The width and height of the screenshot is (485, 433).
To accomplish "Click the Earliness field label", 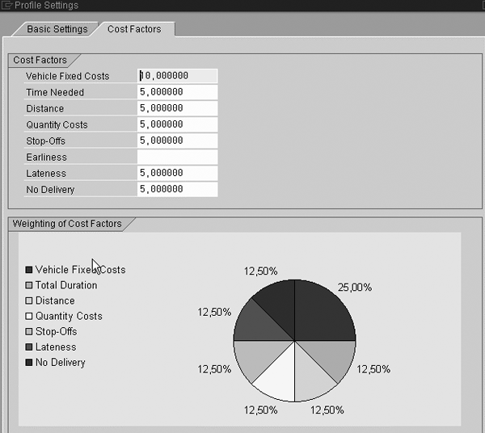I will coord(46,158).
